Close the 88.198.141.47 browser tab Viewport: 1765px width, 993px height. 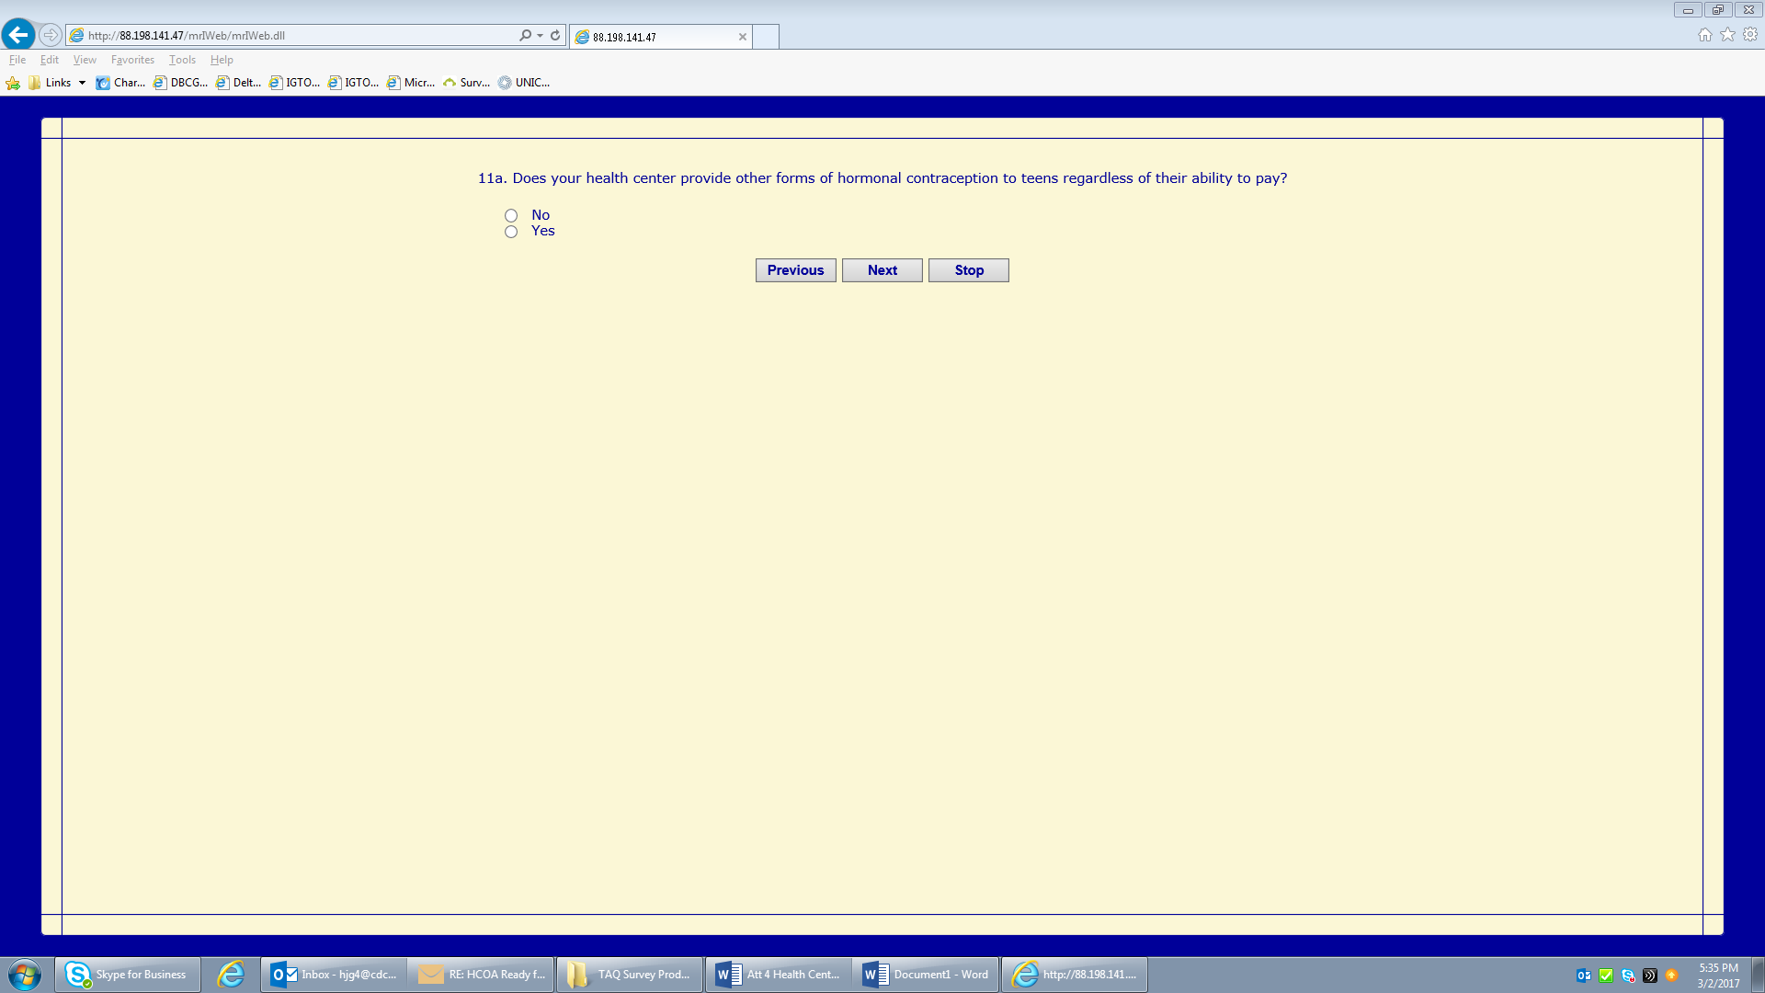coord(742,37)
